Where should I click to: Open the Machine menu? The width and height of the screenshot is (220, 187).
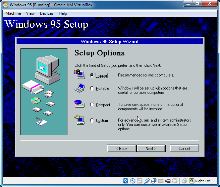13,13
